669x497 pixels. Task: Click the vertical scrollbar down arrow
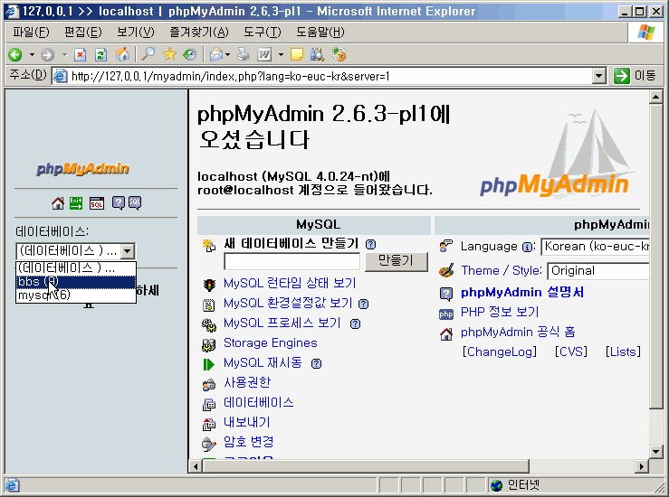pyautogui.click(x=655, y=451)
